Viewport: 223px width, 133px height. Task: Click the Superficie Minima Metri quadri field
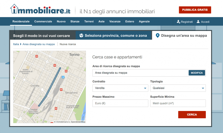click(178, 103)
